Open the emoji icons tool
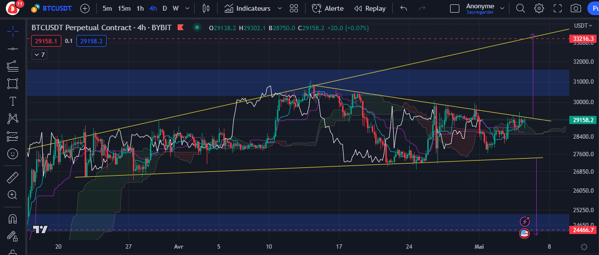This screenshot has height=255, width=599. (13, 154)
